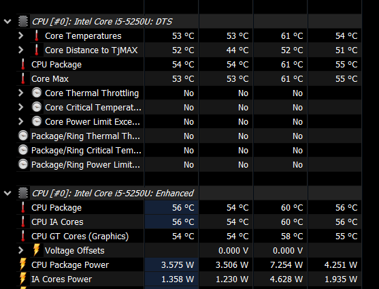Expand the Voltage Offsets row

[21, 251]
